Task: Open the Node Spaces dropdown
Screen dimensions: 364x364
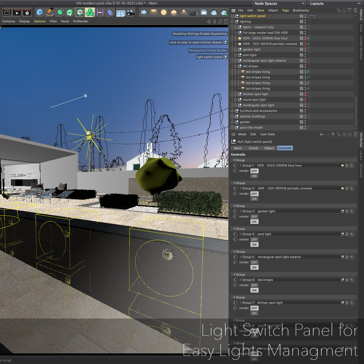Action: click(279, 3)
